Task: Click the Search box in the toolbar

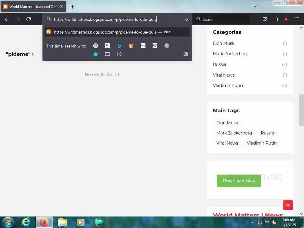Action: click(x=222, y=19)
